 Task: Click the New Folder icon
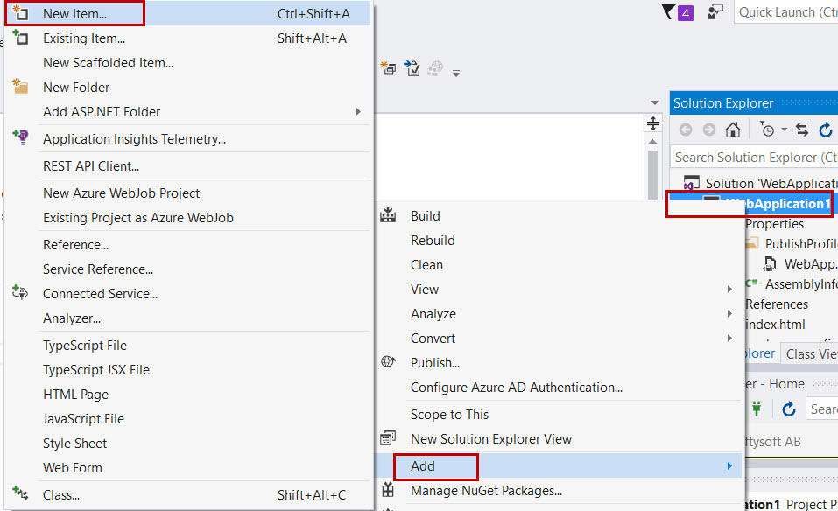click(x=20, y=86)
